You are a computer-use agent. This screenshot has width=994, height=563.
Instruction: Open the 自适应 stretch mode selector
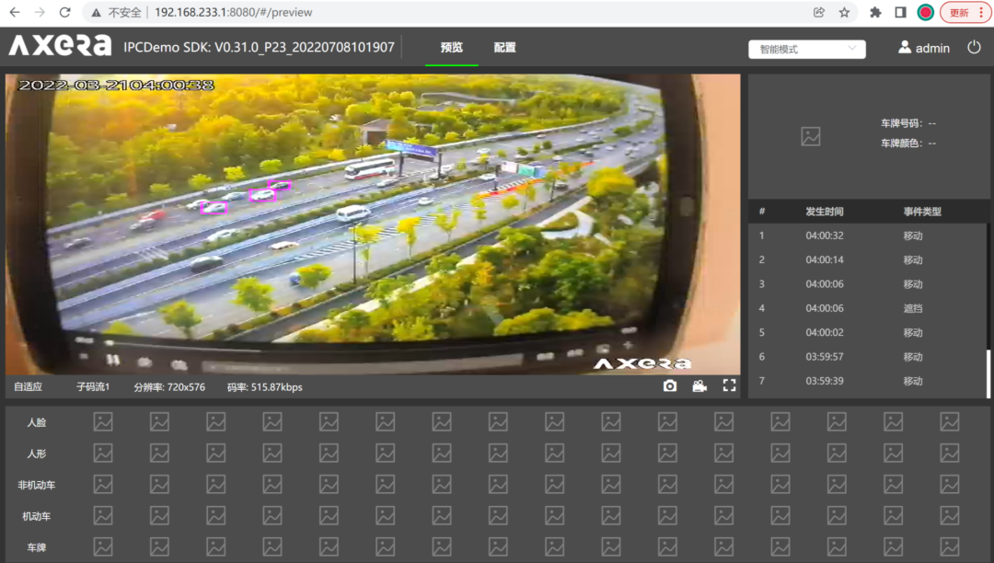coord(29,387)
